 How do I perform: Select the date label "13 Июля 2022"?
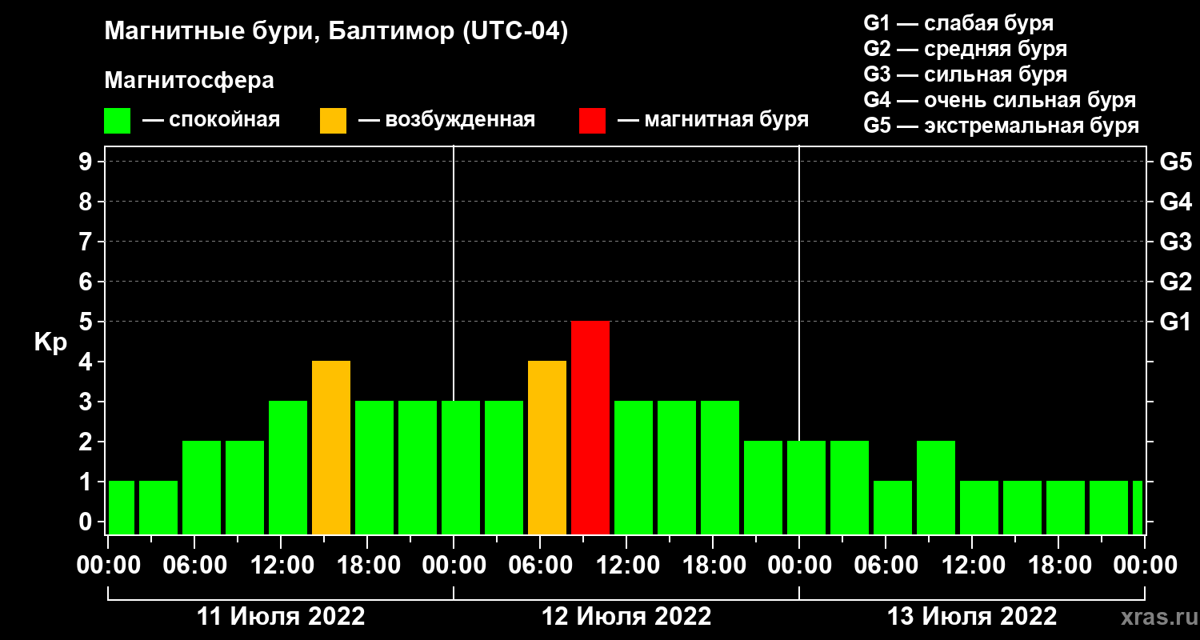coord(972,617)
